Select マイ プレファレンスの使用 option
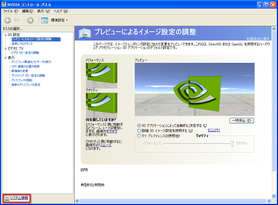The height and width of the screenshot is (205, 278). click(x=139, y=136)
